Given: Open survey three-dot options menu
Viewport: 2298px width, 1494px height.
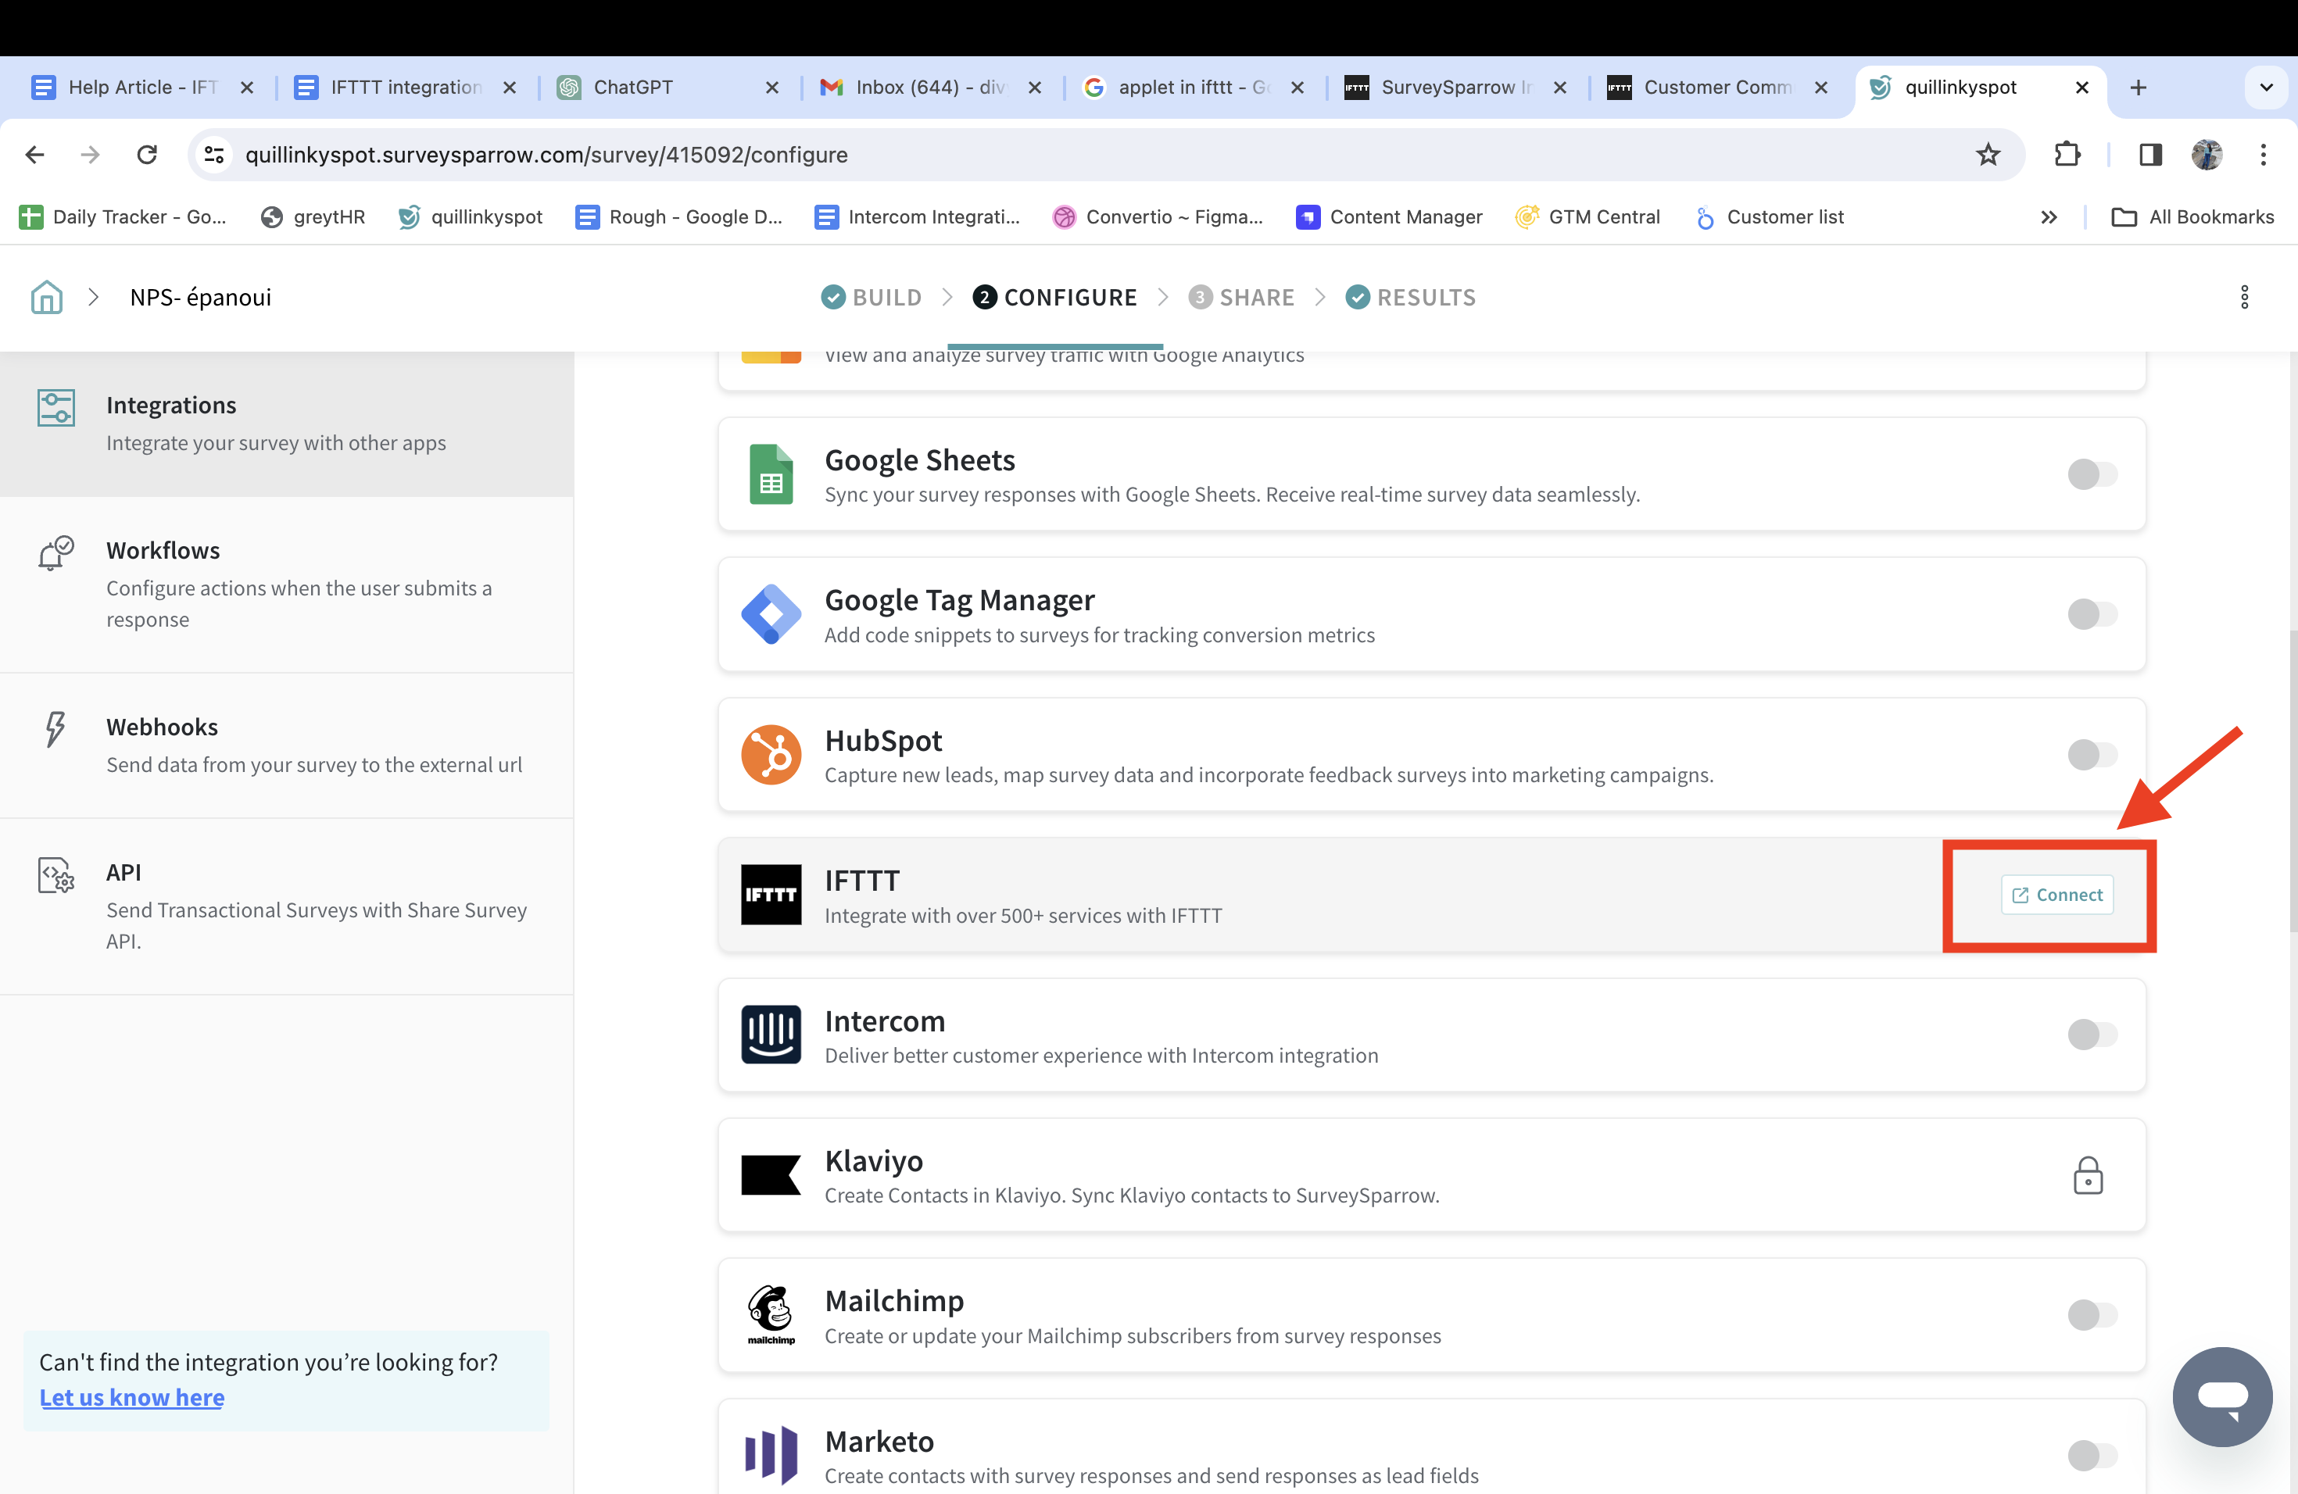Looking at the screenshot, I should coord(2244,297).
